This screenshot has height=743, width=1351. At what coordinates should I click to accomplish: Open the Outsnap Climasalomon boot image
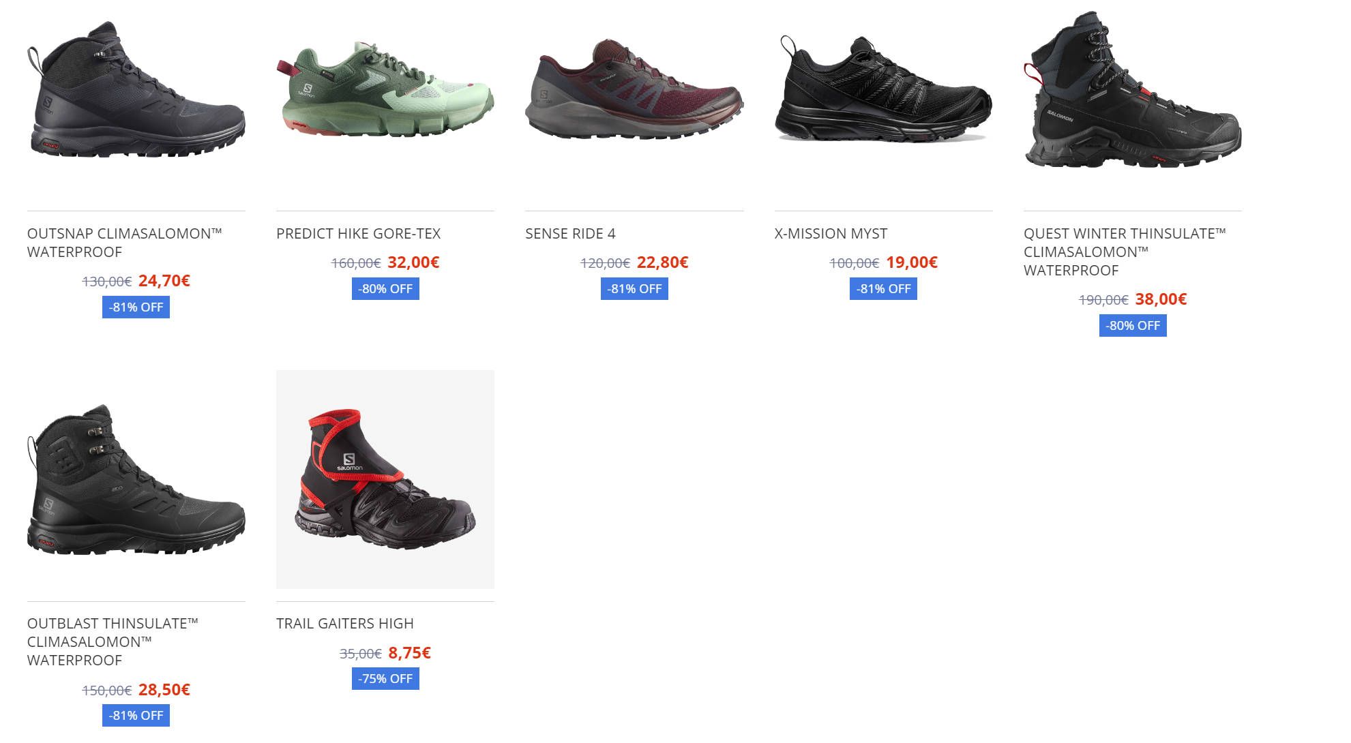[136, 89]
